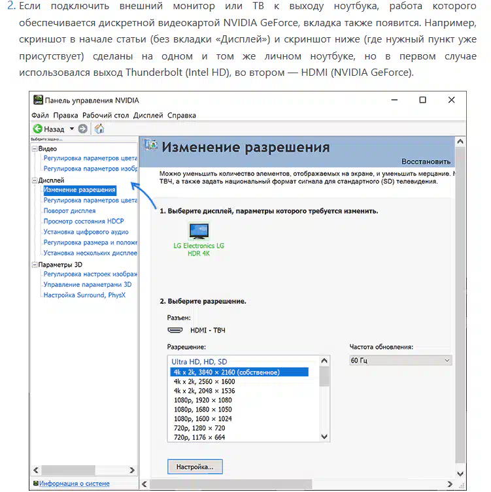Click the HDMI connector icon
Viewport: 491px width, 492px height.
[x=175, y=330]
